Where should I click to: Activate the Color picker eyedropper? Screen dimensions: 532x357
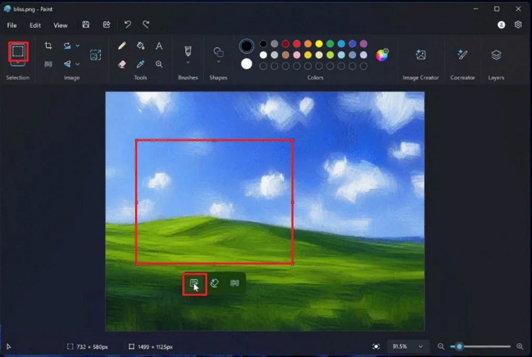[140, 64]
